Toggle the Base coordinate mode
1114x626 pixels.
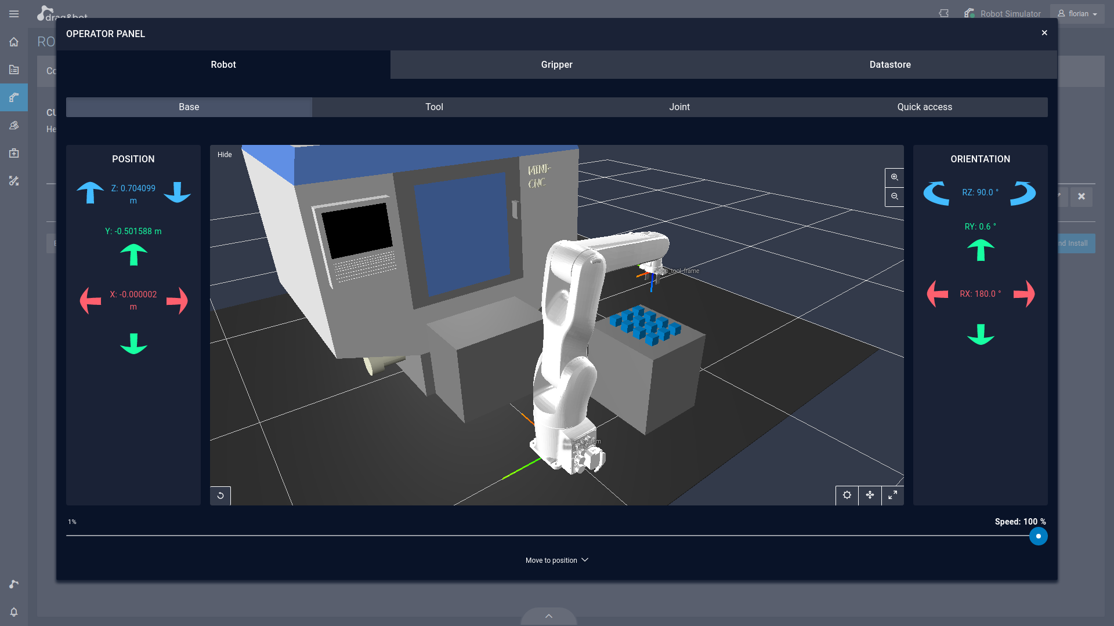(x=189, y=107)
